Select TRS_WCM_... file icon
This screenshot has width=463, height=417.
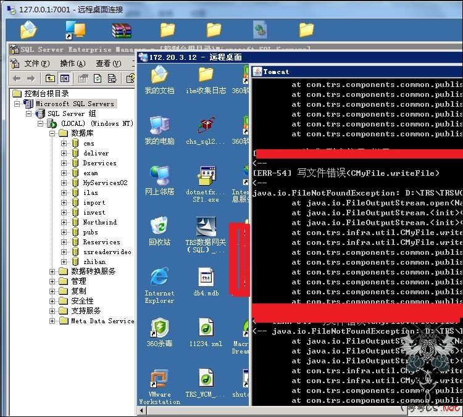click(206, 383)
